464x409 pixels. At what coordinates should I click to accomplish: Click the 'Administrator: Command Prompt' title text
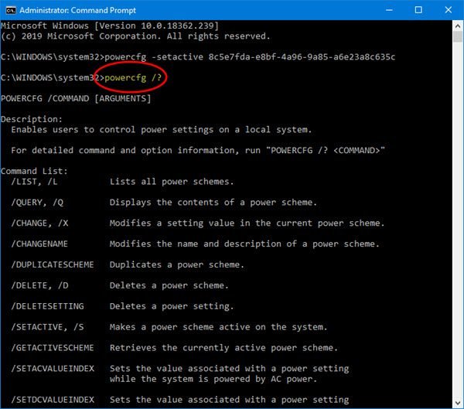78,10
